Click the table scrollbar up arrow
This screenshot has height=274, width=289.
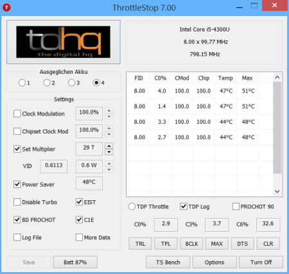(x=277, y=77)
